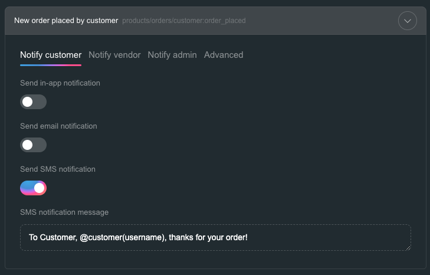Viewport: 430px width, 275px height.
Task: Click the "Send email notification" label
Action: coord(58,126)
